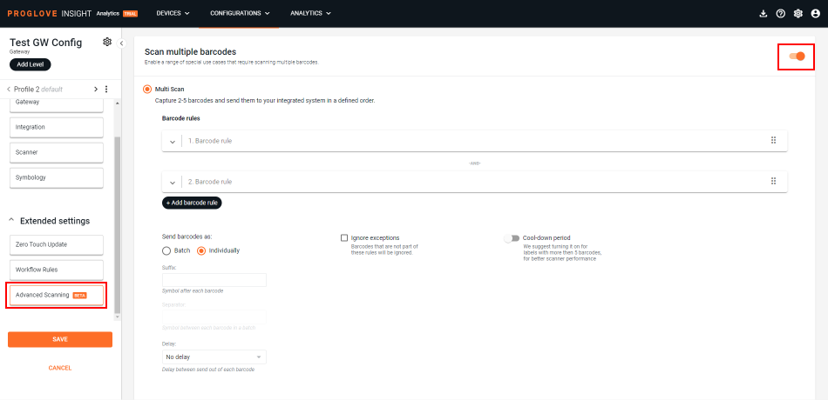Select Batch send option
Screen dimensions: 828x400
click(167, 250)
